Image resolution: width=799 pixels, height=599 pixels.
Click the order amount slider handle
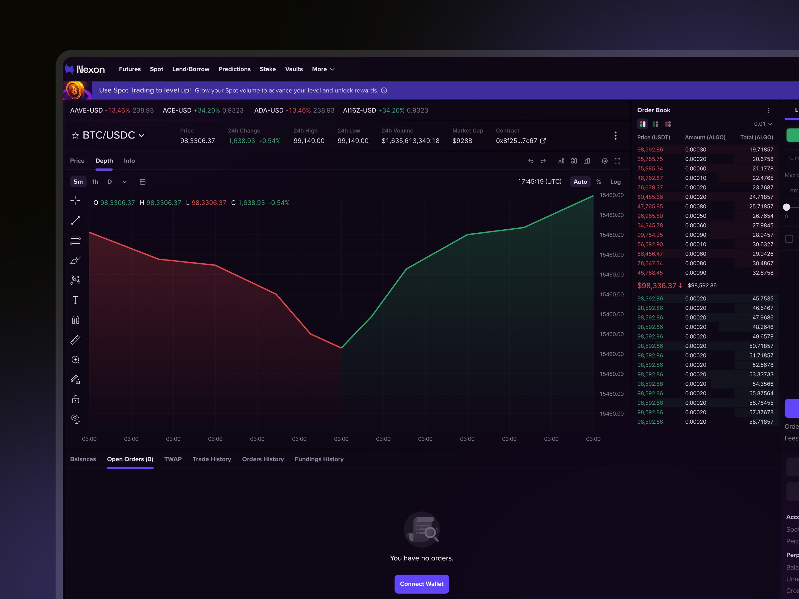(x=786, y=207)
